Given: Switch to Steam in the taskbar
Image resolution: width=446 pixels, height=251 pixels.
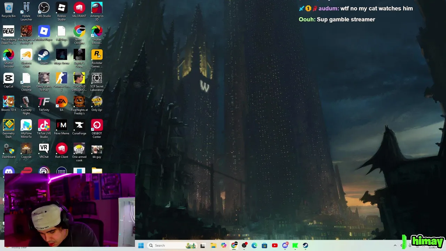Looking at the screenshot, I should click(305, 245).
